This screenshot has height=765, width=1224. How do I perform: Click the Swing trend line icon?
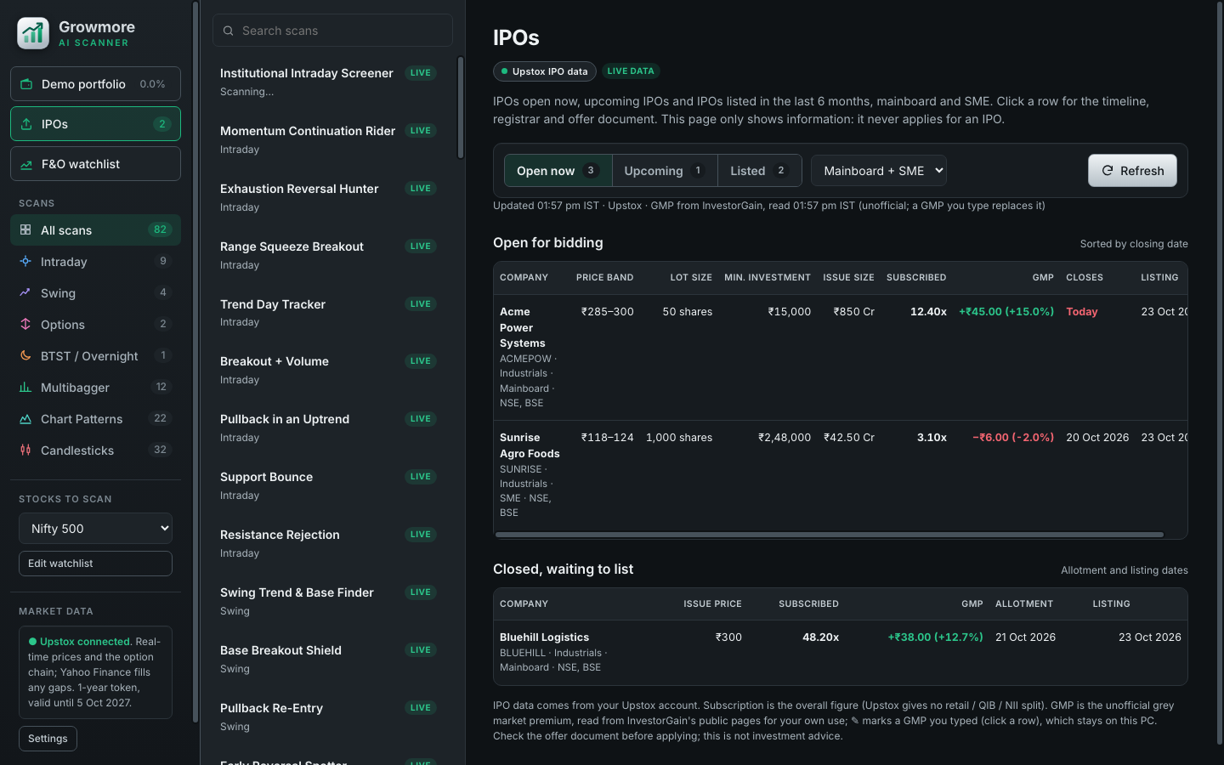point(25,292)
